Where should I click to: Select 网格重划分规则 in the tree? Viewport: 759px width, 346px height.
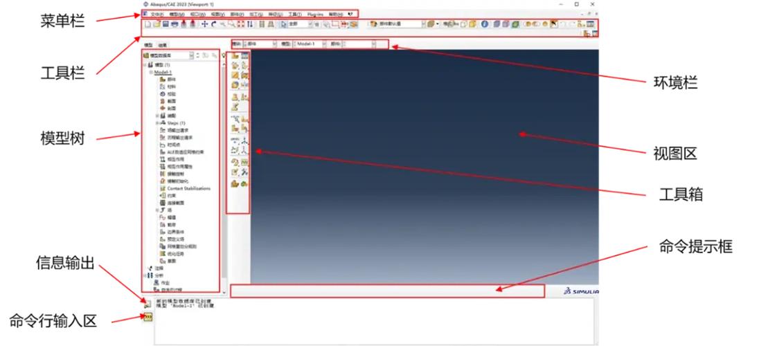(182, 246)
